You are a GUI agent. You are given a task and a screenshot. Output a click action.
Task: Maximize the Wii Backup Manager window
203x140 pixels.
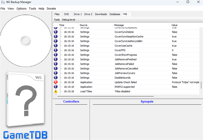click(188, 2)
